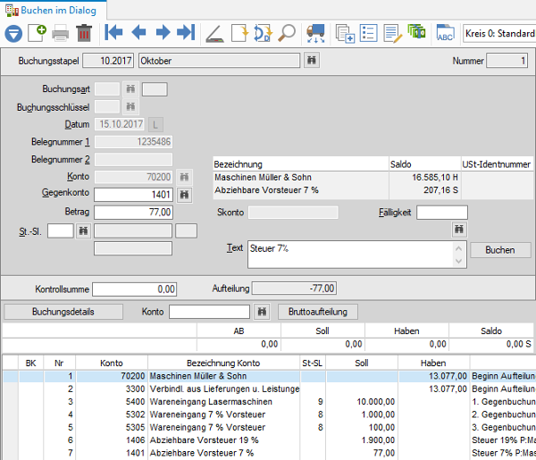The image size is (536, 460).
Task: Click the edit pencil line icon
Action: tap(215, 34)
